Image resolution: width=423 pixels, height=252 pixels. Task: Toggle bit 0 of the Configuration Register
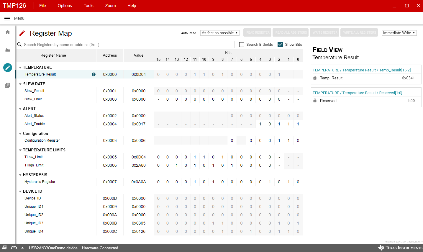298,140
